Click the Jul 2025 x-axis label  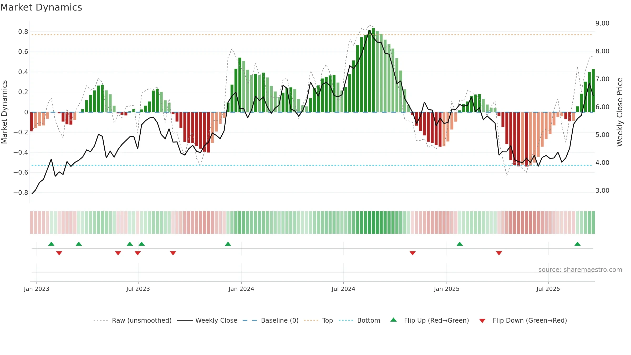[x=548, y=289]
